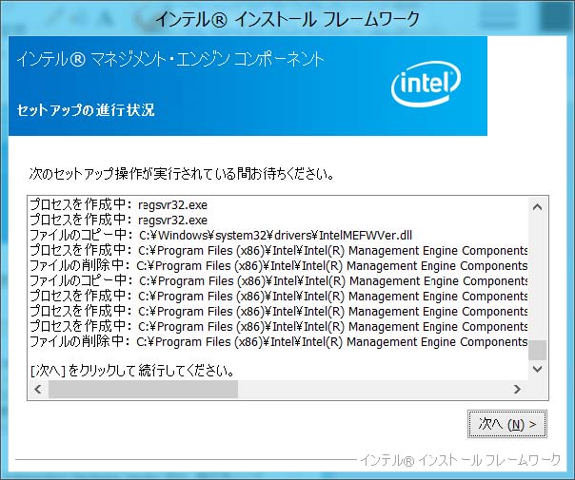Click the ファイルのコピー中 Program Files log line
The image size is (575, 480).
pos(278,280)
